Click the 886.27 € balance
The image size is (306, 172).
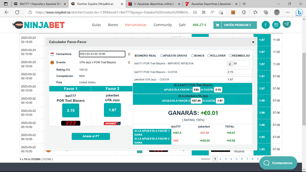[199, 25]
